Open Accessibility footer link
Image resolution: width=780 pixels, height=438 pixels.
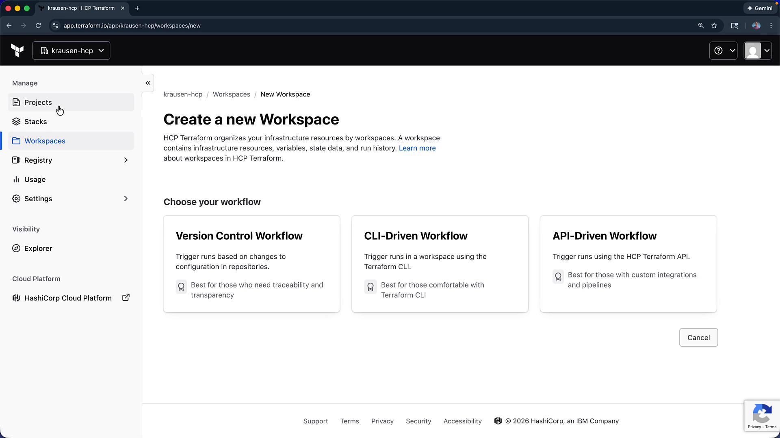click(x=463, y=421)
